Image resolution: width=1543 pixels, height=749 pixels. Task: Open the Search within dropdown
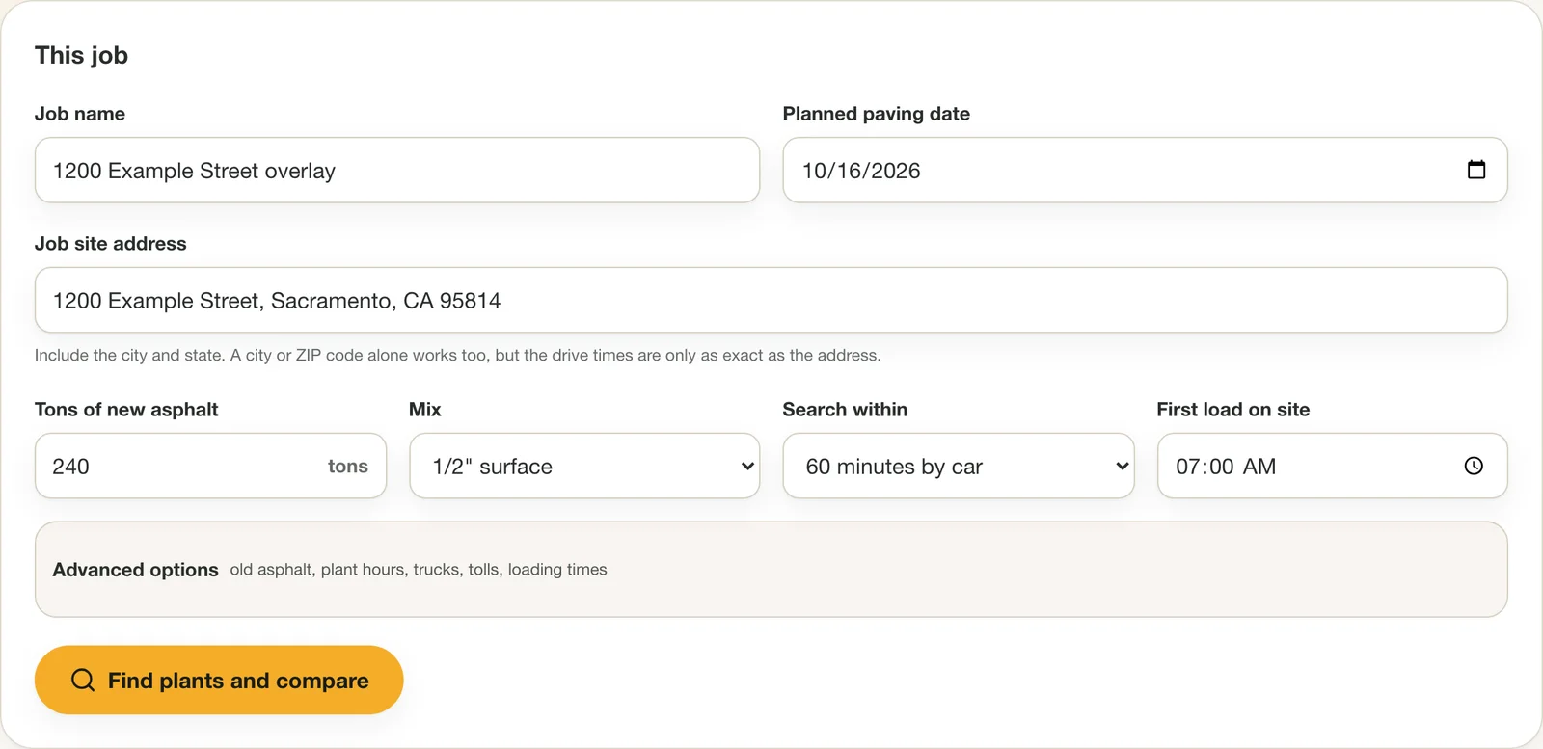tap(959, 466)
